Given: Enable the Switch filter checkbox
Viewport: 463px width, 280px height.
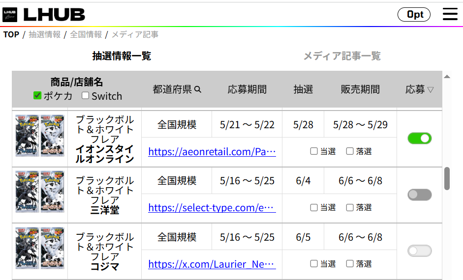Looking at the screenshot, I should 86,95.
